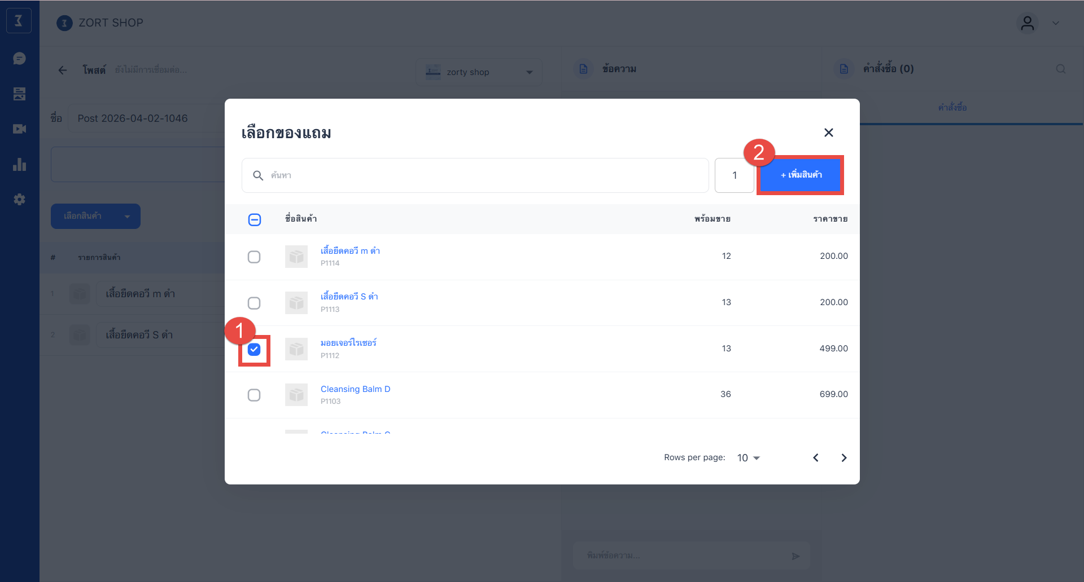Open the settings gear in sidebar
The height and width of the screenshot is (582, 1084).
(x=19, y=200)
